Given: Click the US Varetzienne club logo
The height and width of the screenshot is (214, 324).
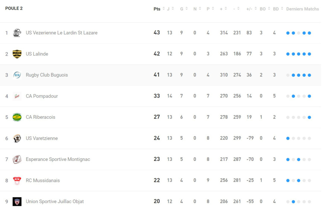Looking at the screenshot, I should [17, 138].
